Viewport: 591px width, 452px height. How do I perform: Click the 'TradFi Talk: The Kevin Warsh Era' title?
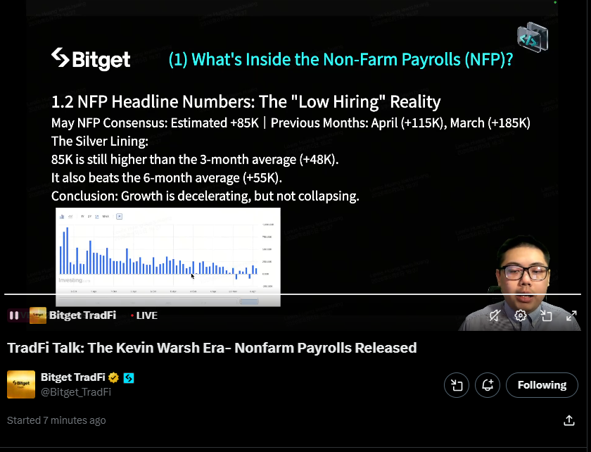click(x=212, y=348)
